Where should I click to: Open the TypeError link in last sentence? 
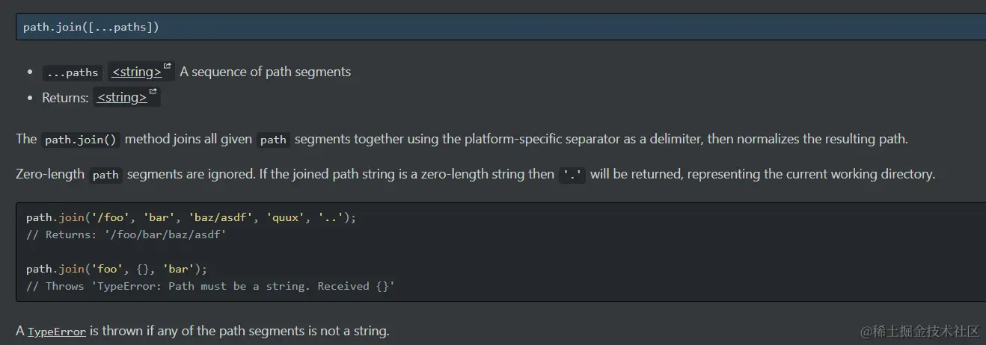click(x=57, y=331)
